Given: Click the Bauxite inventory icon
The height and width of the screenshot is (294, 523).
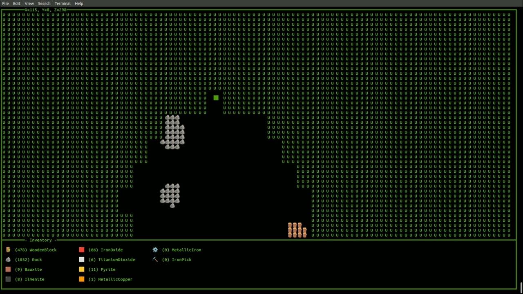Looking at the screenshot, I should 8,269.
